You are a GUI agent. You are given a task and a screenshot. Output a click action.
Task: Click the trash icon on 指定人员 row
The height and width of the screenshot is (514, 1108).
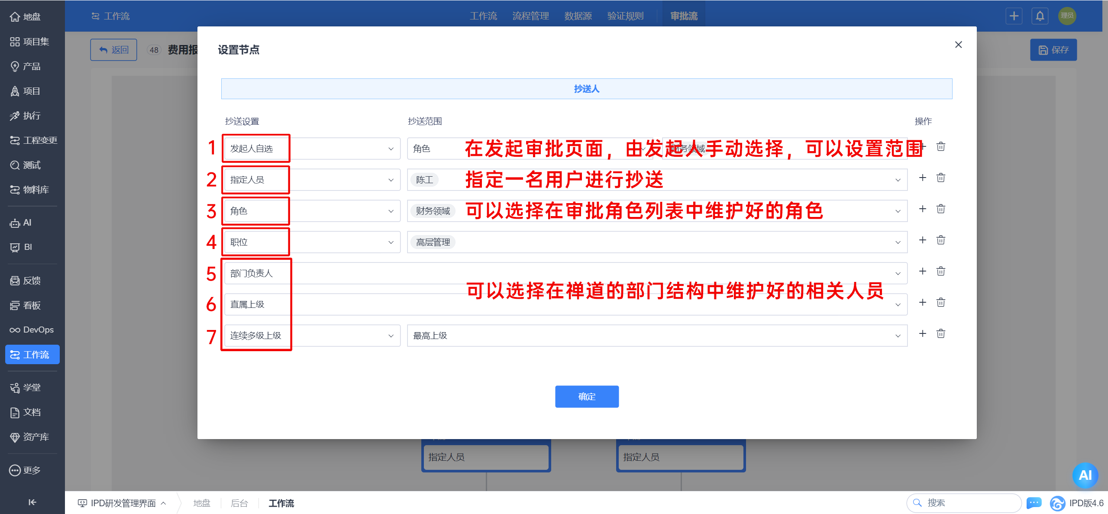coord(940,178)
